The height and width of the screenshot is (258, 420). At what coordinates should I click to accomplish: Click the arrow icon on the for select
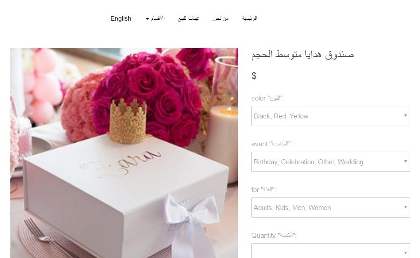pyautogui.click(x=406, y=207)
